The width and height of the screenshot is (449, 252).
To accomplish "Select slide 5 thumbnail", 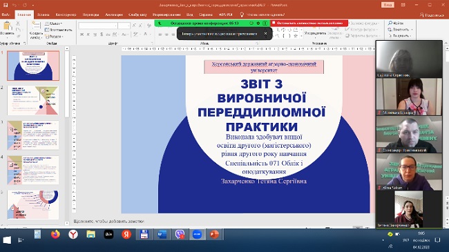I will pos(33,205).
